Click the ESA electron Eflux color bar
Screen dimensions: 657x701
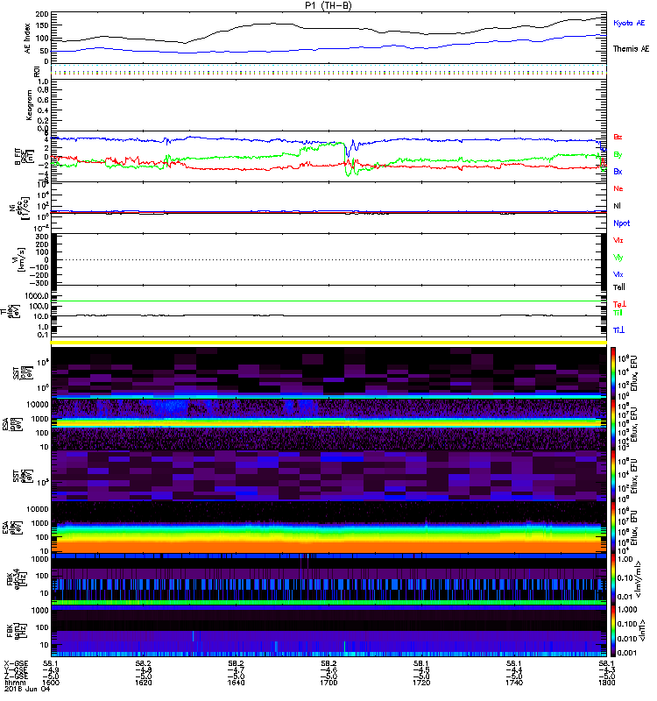[613, 528]
